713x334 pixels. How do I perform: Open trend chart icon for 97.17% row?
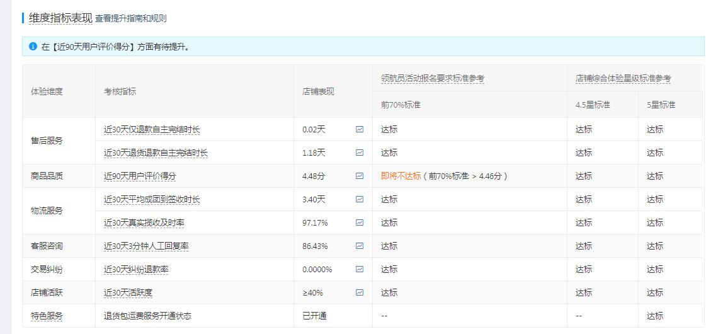[x=360, y=222]
